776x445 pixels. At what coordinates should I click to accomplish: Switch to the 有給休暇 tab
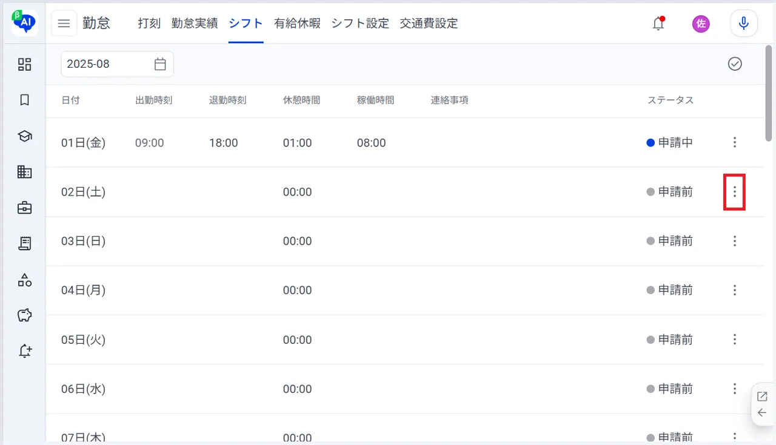coord(297,24)
